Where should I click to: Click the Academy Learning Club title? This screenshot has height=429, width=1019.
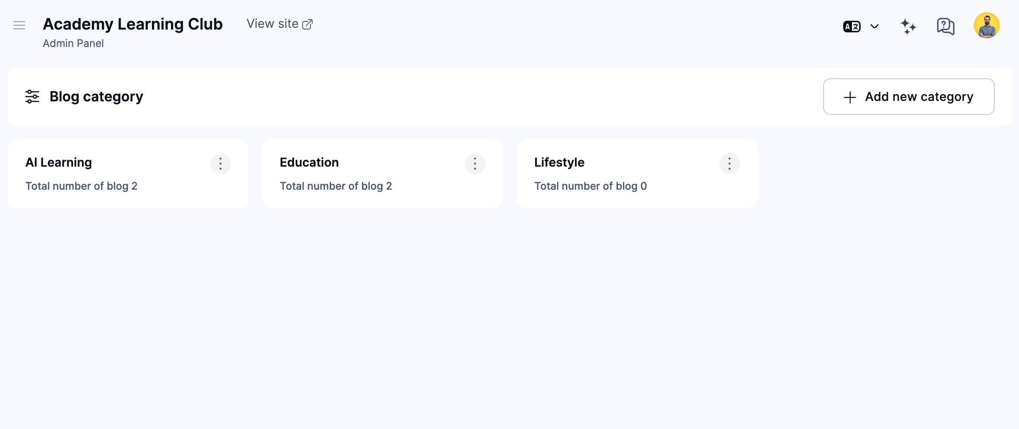point(132,24)
